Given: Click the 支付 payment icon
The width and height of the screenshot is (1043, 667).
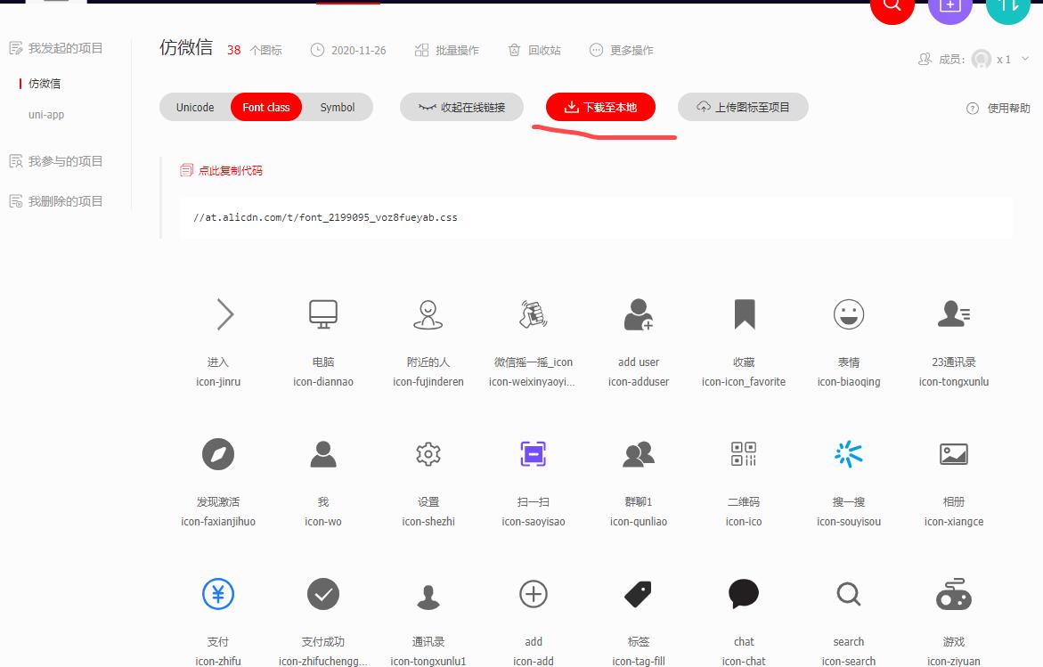Looking at the screenshot, I should click(217, 594).
